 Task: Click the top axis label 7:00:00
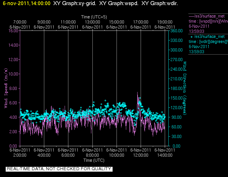pos(20,22)
